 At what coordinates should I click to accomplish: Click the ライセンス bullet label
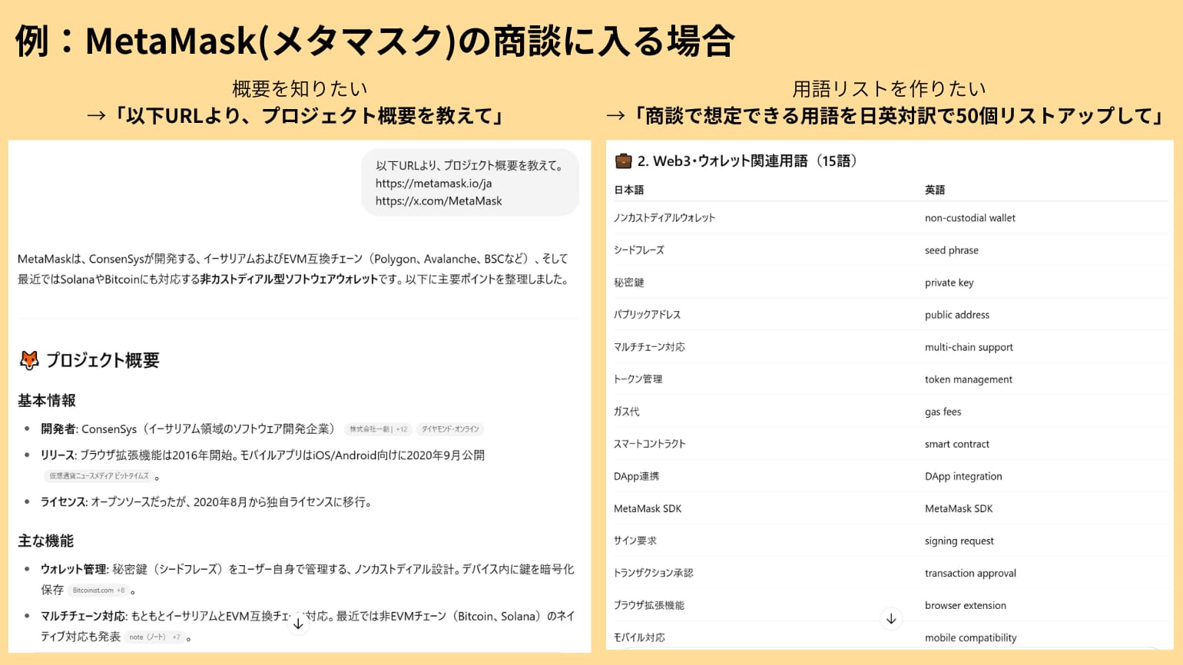click(x=64, y=502)
